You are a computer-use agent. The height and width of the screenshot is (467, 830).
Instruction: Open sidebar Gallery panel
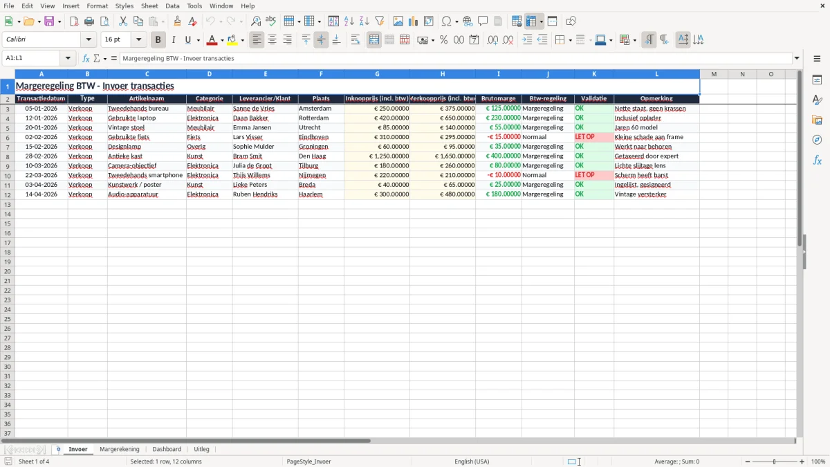[x=817, y=120]
